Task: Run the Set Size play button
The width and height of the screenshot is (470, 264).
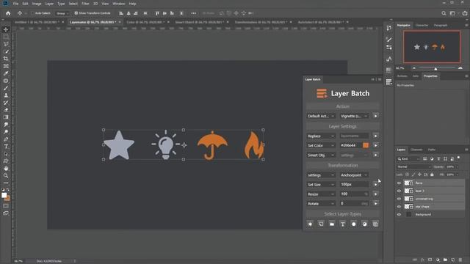Action: click(375, 185)
